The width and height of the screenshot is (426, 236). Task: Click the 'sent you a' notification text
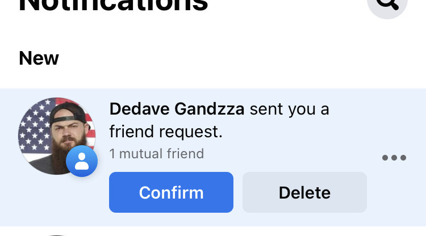pos(289,109)
